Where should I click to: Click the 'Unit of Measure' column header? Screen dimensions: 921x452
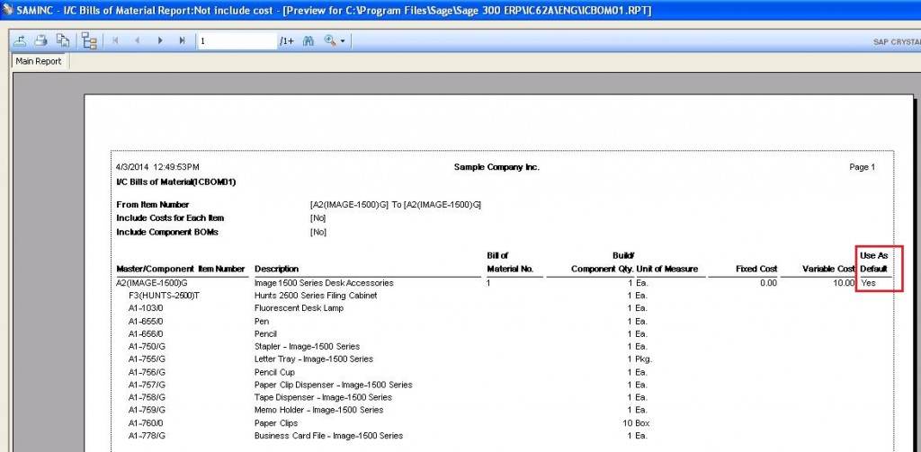667,269
